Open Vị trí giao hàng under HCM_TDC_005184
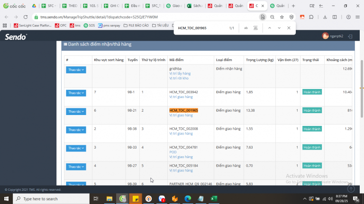This screenshot has width=364, height=204. click(x=181, y=170)
